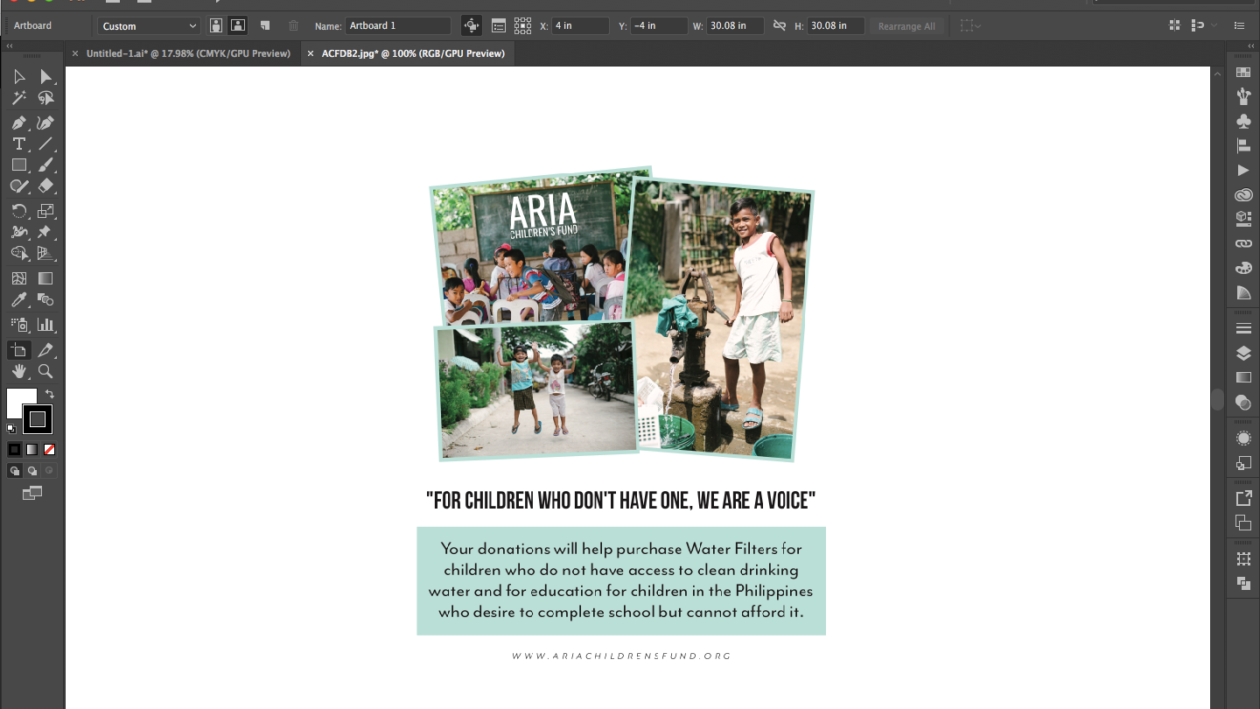
Task: Pick the Blend tool
Action: pyautogui.click(x=45, y=299)
